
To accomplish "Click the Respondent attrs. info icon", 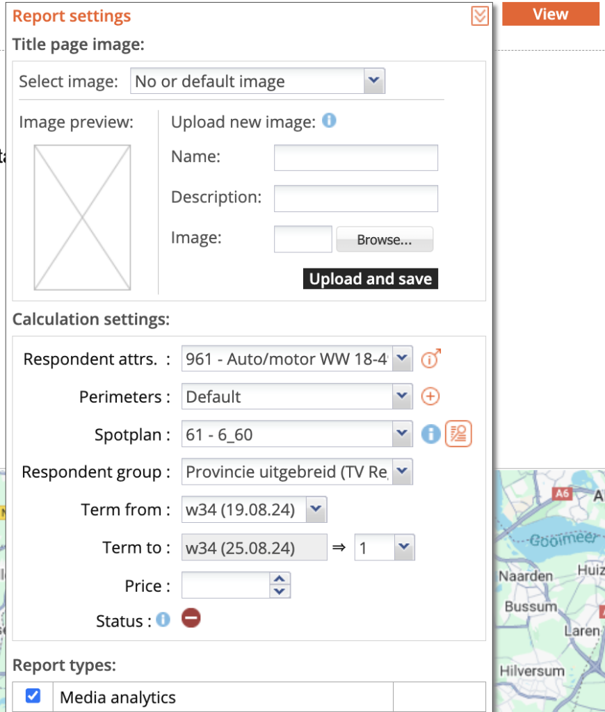I will (431, 359).
